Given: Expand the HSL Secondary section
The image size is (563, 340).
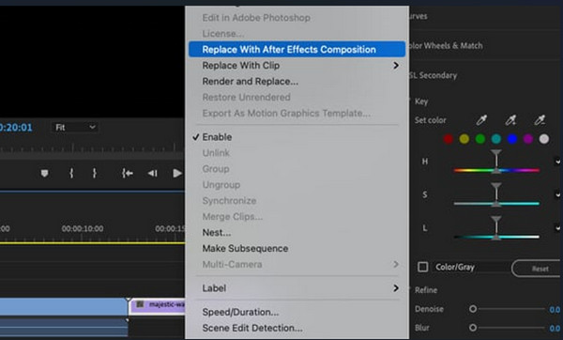Looking at the screenshot, I should [x=433, y=75].
